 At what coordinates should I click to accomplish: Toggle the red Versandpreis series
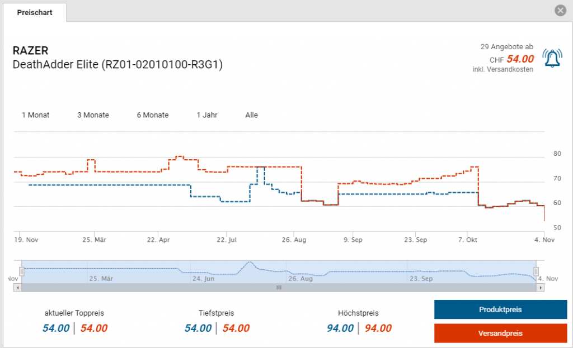500,333
